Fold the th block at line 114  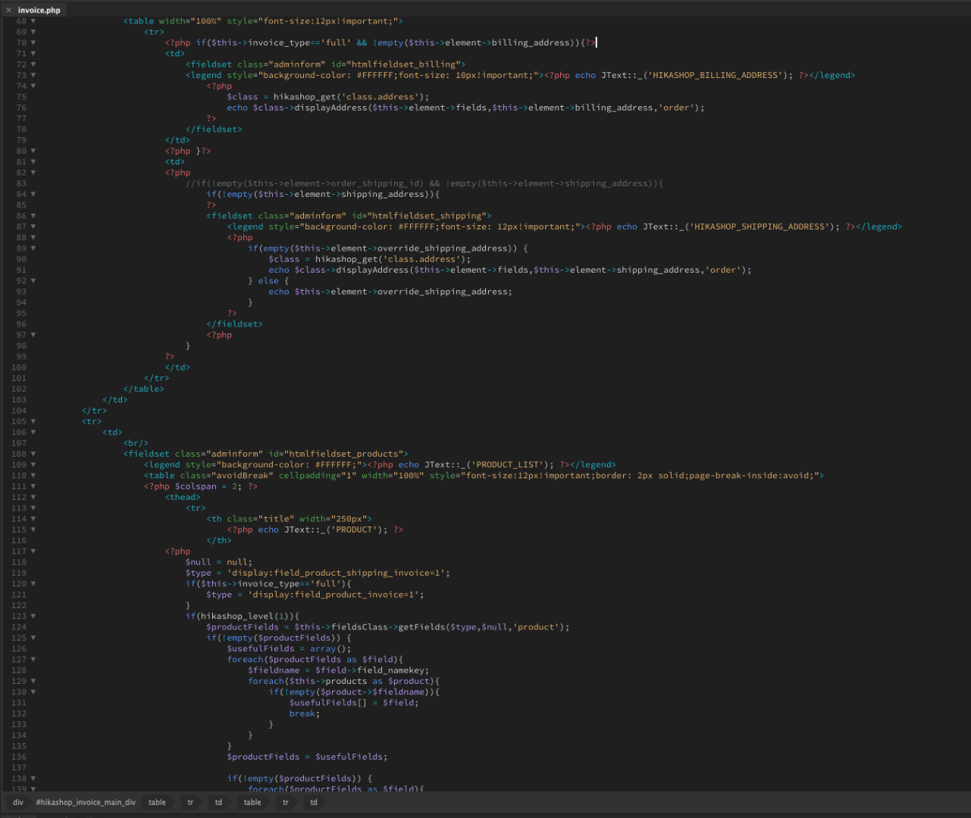[x=33, y=519]
